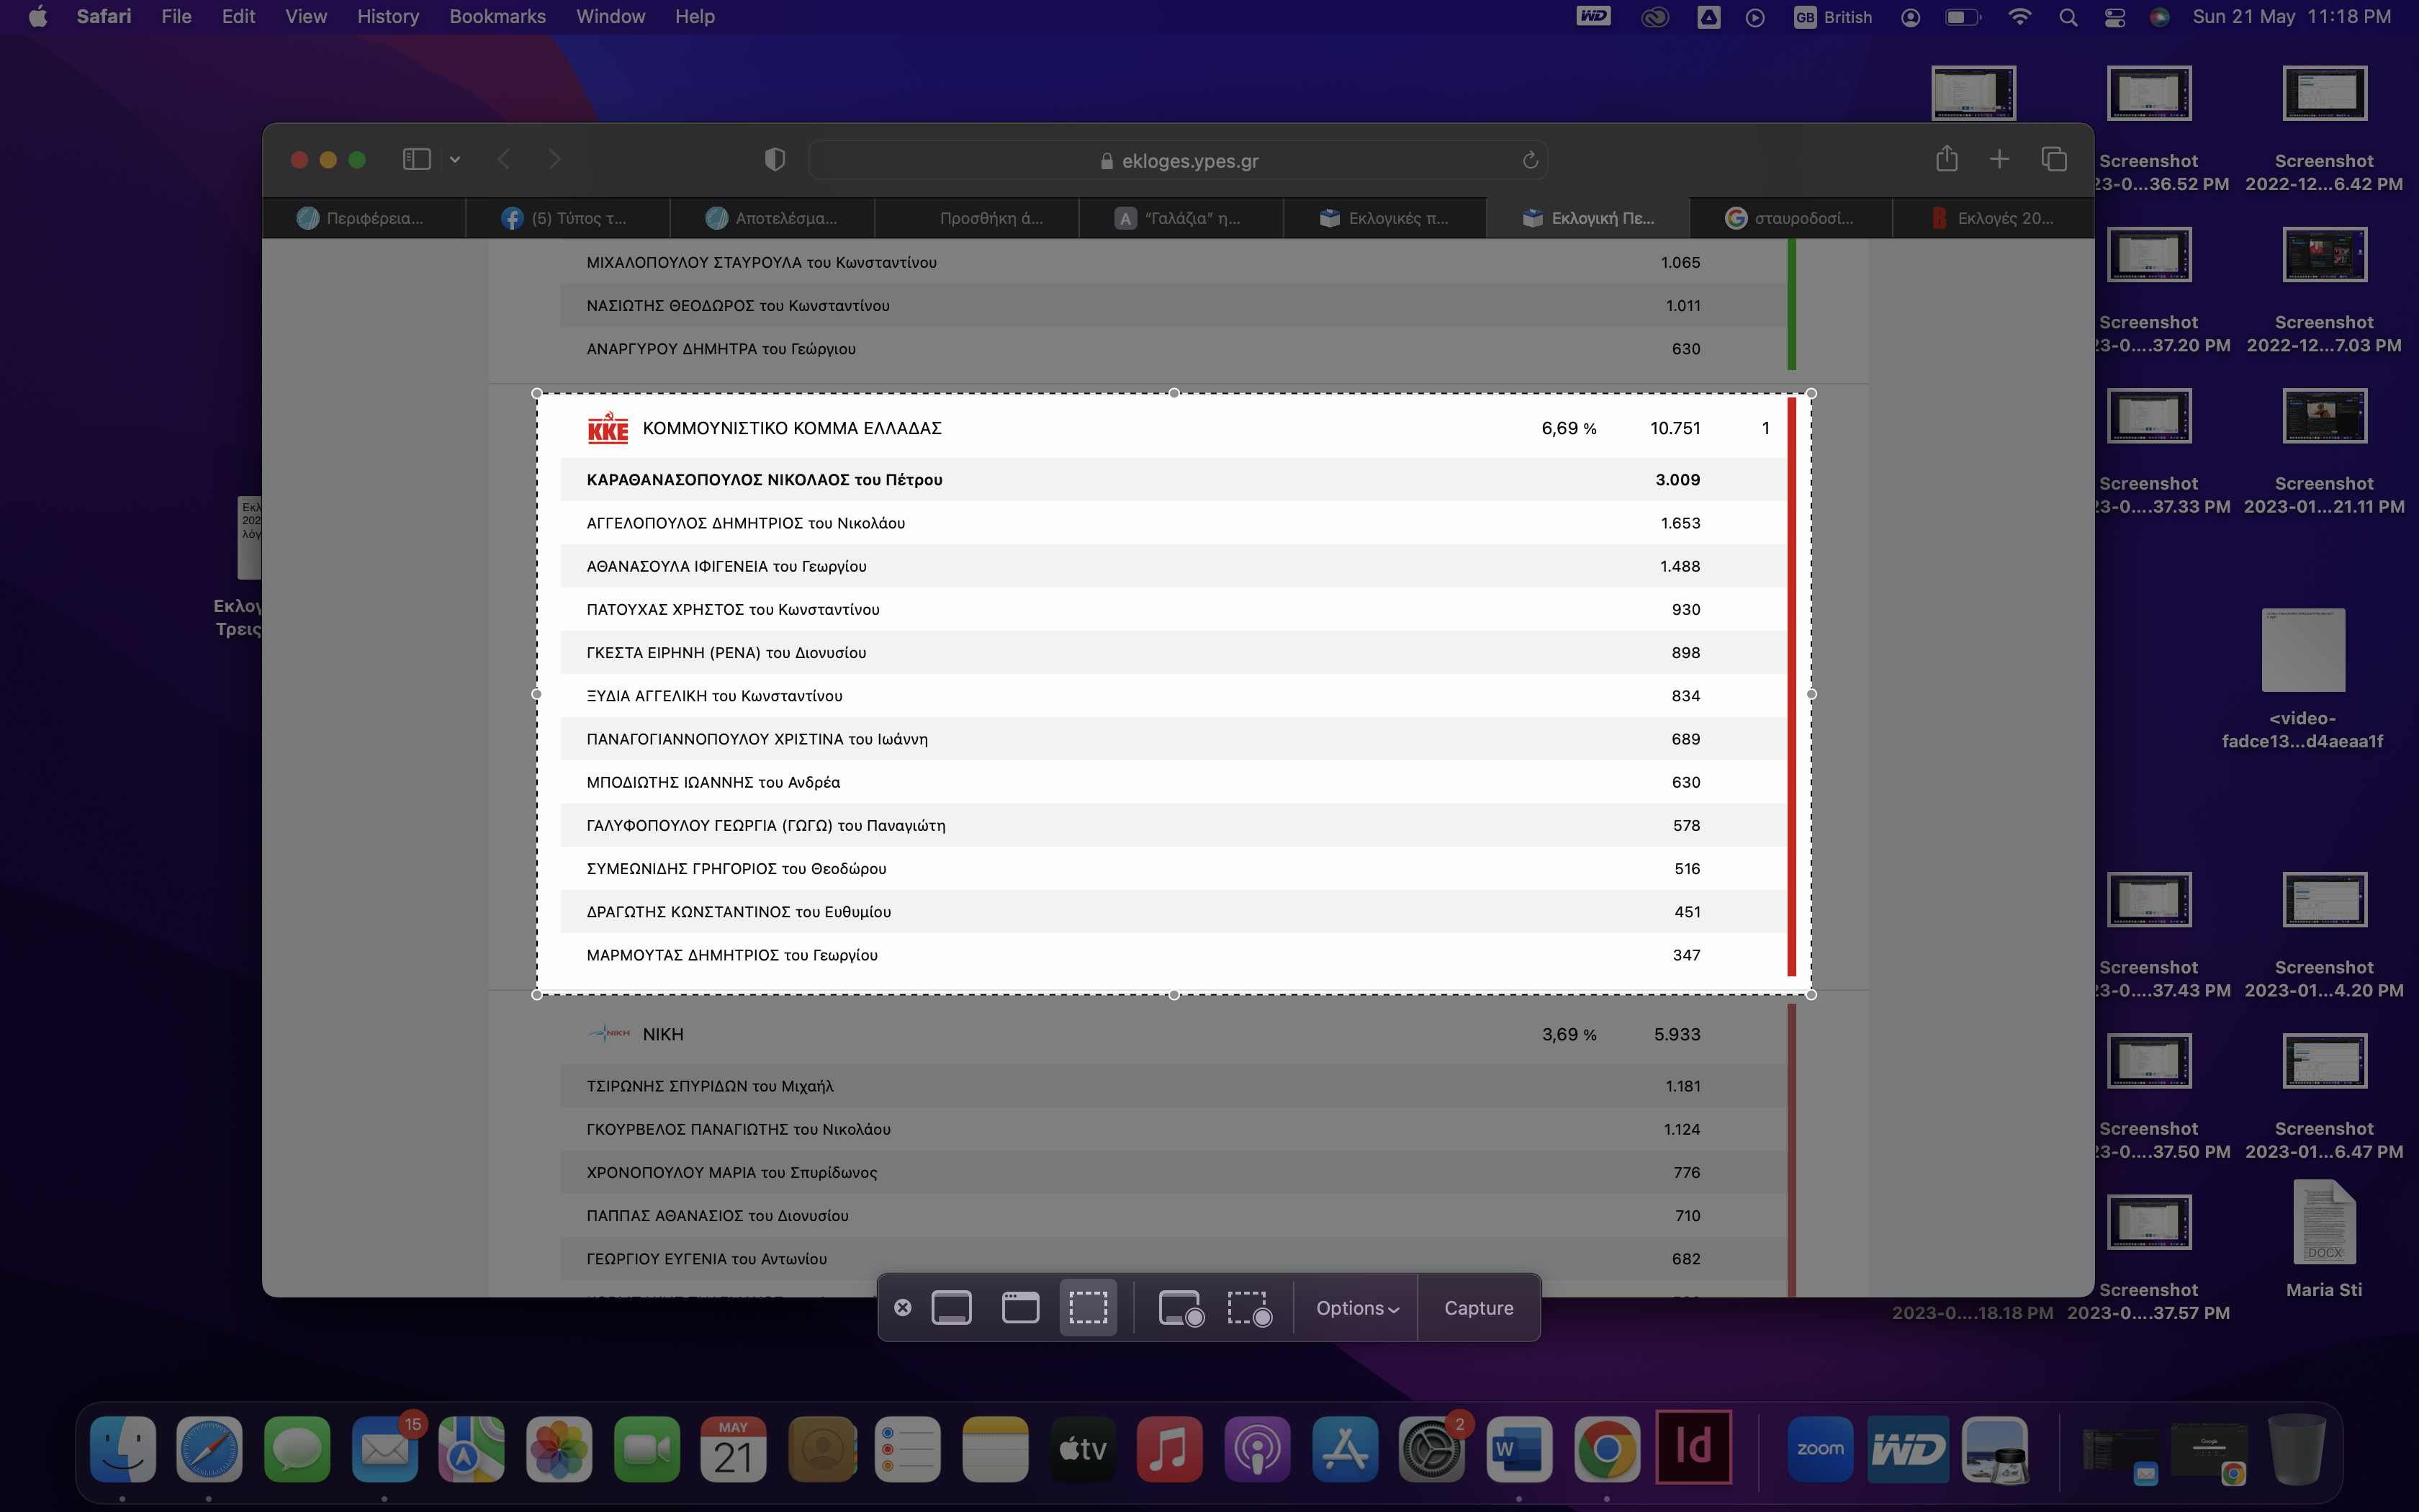This screenshot has width=2419, height=1512.
Task: Switch to the σταυροδοσί... tab
Action: click(1791, 218)
